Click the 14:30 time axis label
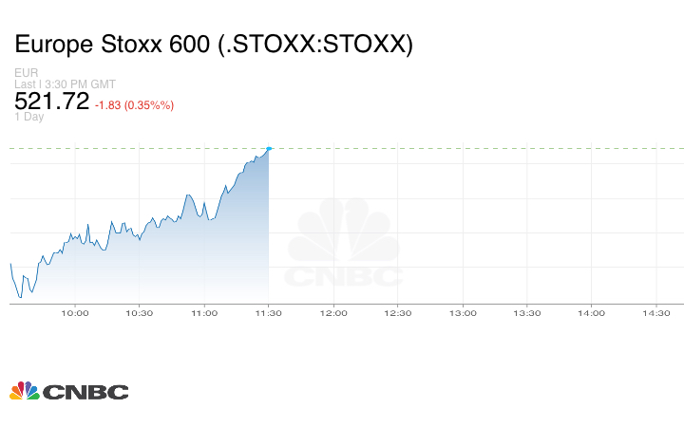The height and width of the screenshot is (427, 684). pyautogui.click(x=656, y=313)
